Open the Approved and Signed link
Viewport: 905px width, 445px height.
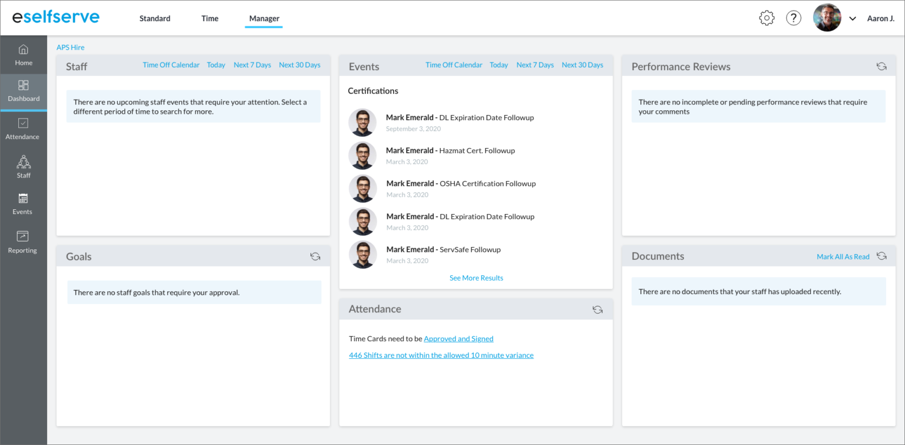point(458,339)
